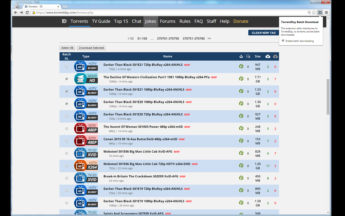Open Darker Than Black S01E19 1080p torrent
This screenshot has width=345, height=216.
point(144,201)
